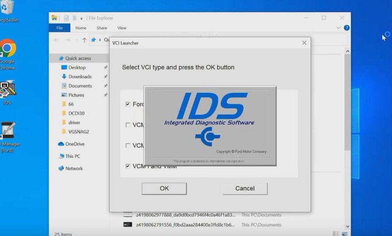Click the scroll down arrow in the file list
The image size is (392, 236).
[x=347, y=226]
